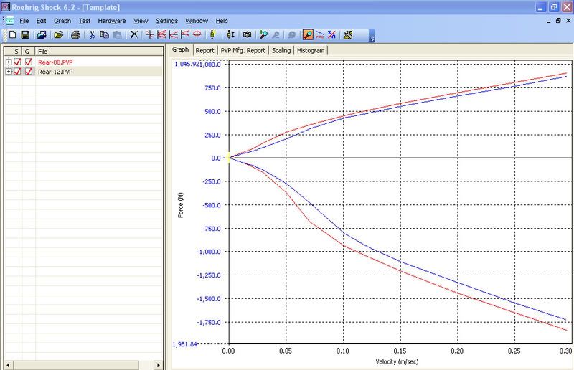
Task: Select the red single-fan graph-type icon
Action: pyautogui.click(x=174, y=34)
